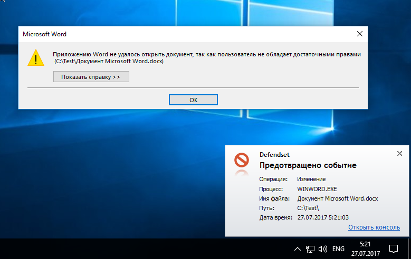
Task: Click the 'Дата время:' label in notification
Action: [x=276, y=217]
